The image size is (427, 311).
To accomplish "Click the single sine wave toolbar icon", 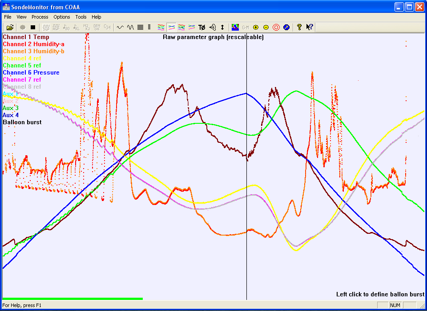I will (120, 27).
